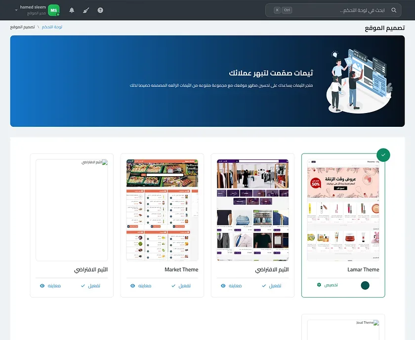Click the eye icon under Market Theme
The height and width of the screenshot is (340, 415).
coord(132,286)
